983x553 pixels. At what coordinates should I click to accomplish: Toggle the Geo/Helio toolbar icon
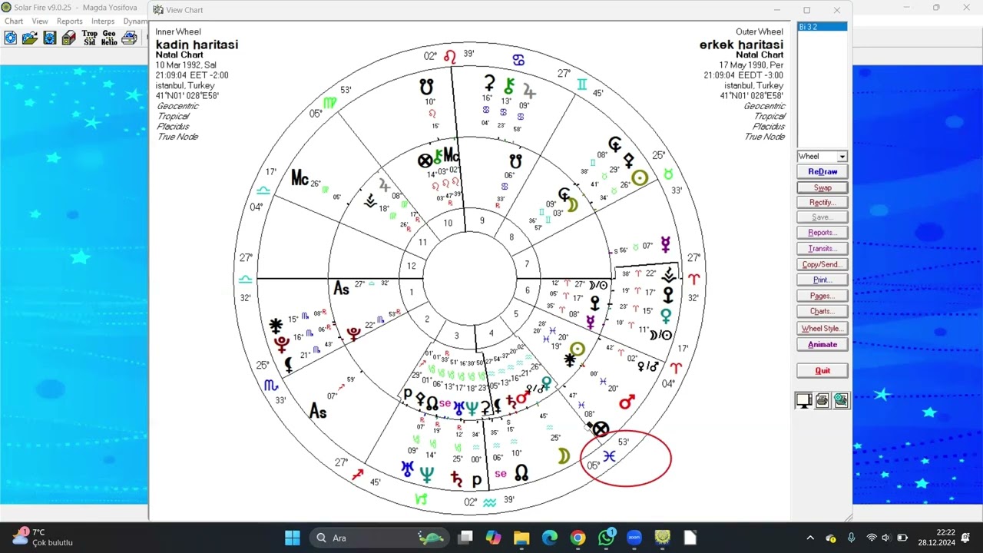coord(109,38)
